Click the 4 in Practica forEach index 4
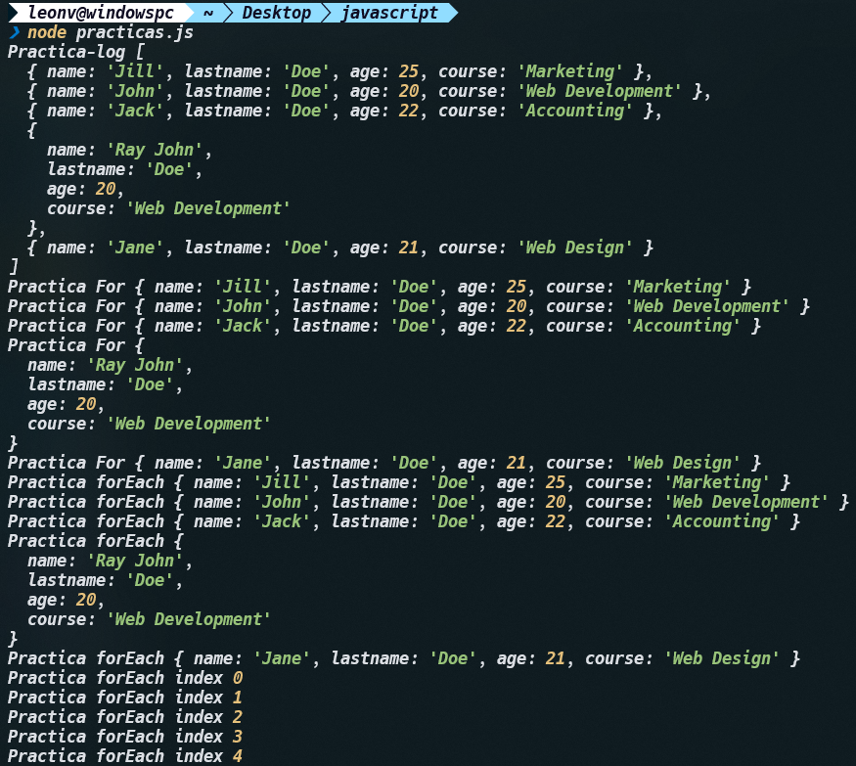856x766 pixels. pyautogui.click(x=238, y=756)
